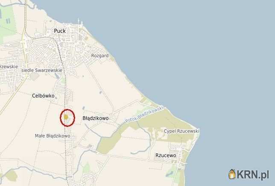Click the Potok Błądzikowski stream label
Image resolution: width=275 pixels, height=186 pixels.
tap(144, 114)
